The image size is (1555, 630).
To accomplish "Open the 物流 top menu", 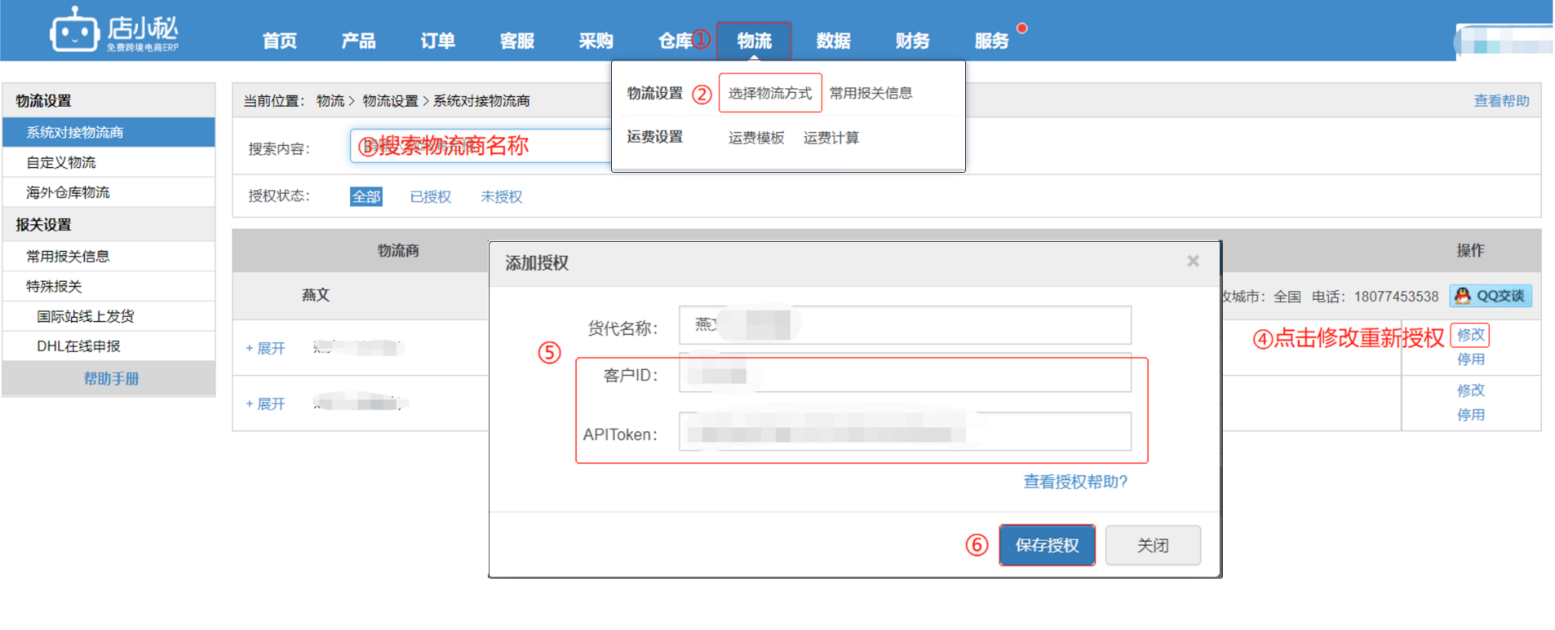I will point(754,41).
